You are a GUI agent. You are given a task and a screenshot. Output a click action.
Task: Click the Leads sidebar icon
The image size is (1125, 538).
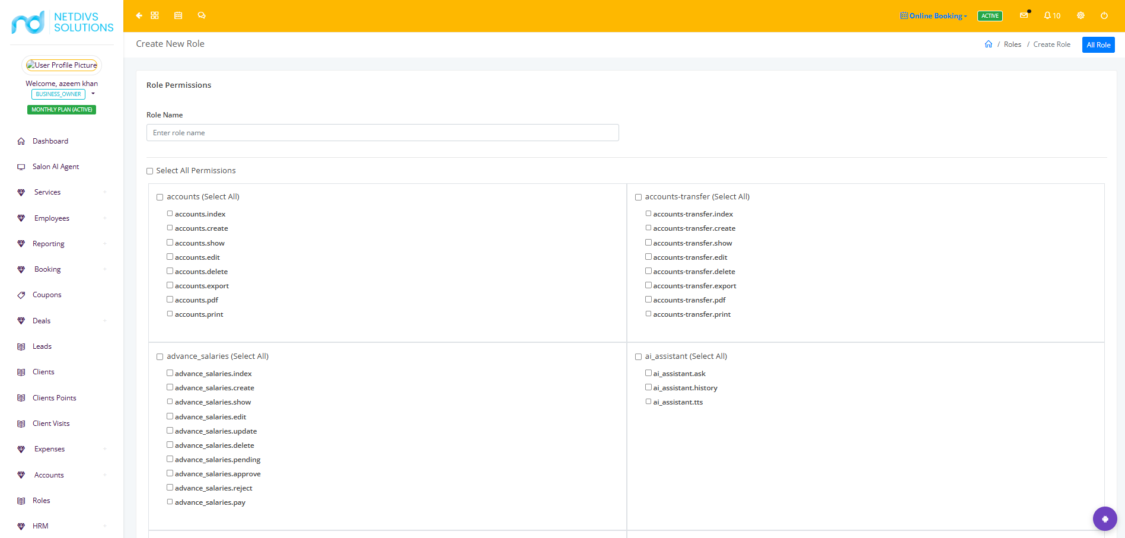(x=21, y=346)
